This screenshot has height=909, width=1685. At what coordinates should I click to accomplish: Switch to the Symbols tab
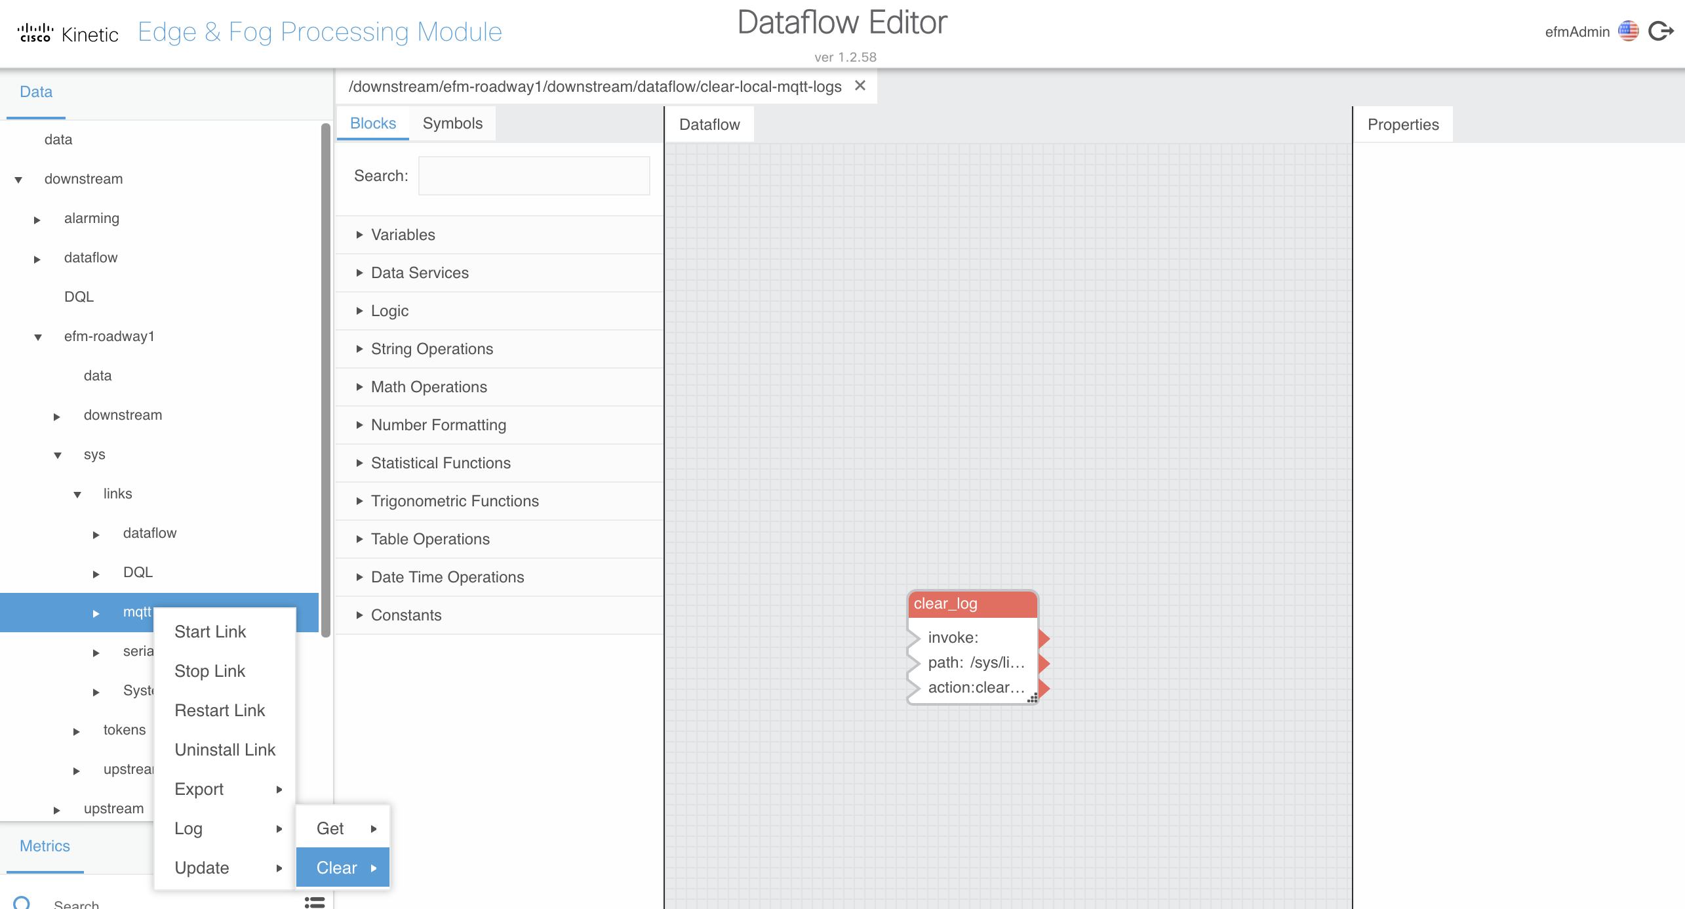(452, 123)
